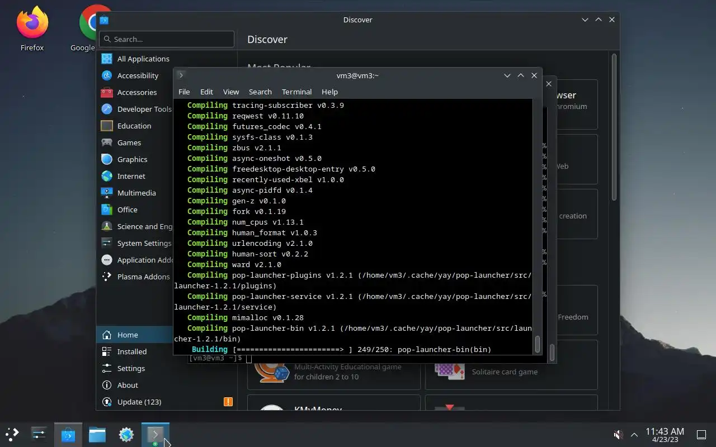Viewport: 716px width, 447px height.
Task: Click the show desktop button
Action: pos(701,435)
